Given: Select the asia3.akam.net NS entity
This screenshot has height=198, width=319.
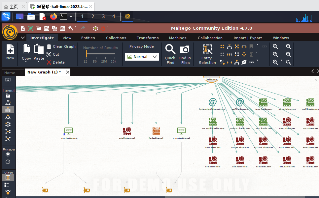Looking at the screenshot, I should pos(127,133).
